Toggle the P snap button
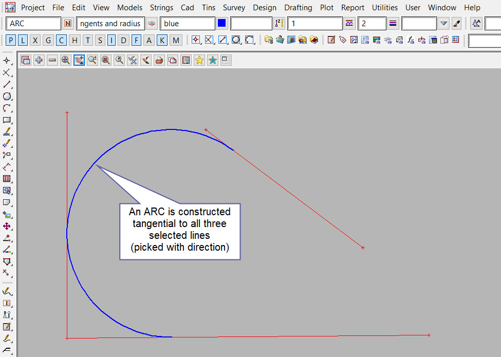The width and height of the screenshot is (501, 357). [x=11, y=40]
